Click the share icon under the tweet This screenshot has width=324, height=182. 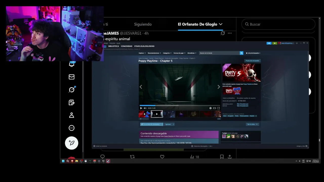tap(230, 157)
